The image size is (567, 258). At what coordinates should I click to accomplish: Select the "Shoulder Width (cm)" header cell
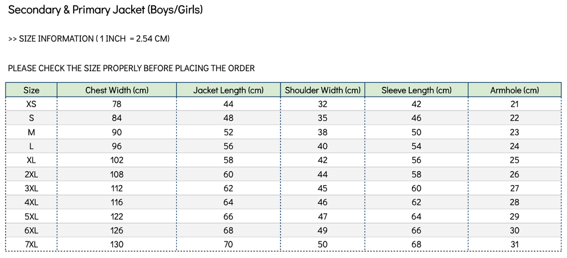coord(323,90)
